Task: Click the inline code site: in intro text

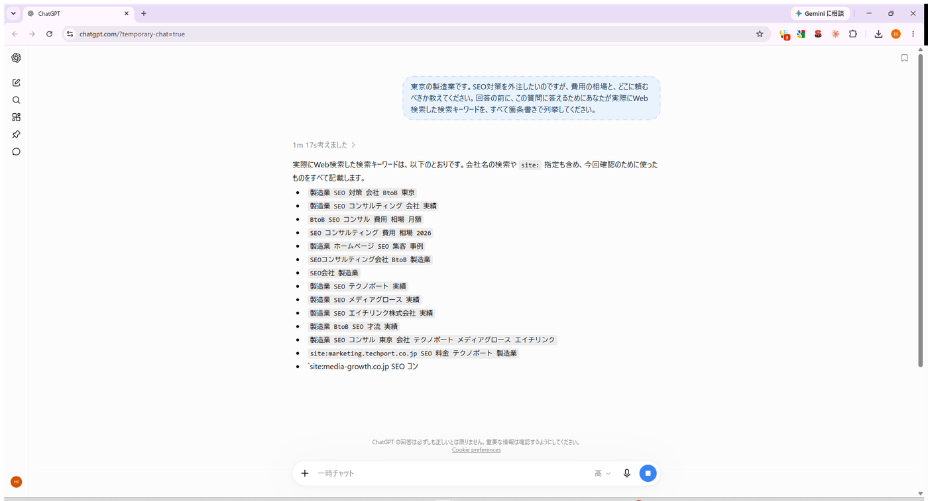Action: (530, 165)
